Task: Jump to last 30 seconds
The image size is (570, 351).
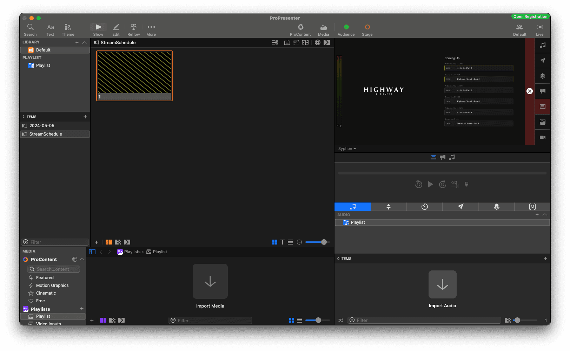Action: 455,184
